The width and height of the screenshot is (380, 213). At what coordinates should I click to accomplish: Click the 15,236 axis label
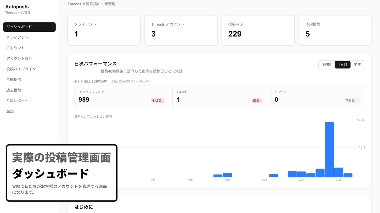pyautogui.click(x=361, y=120)
